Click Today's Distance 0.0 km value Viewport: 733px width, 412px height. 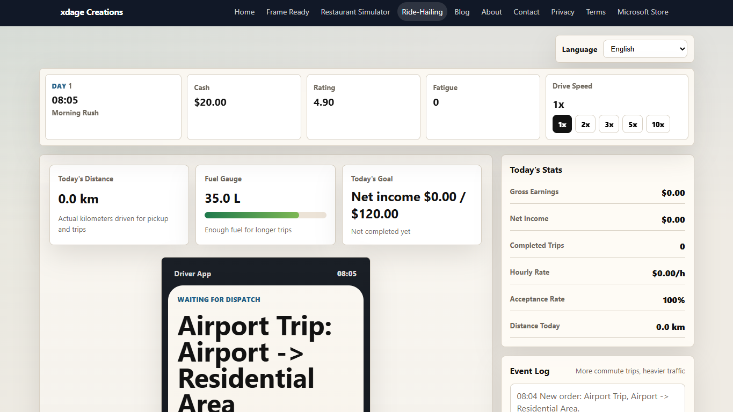point(78,199)
